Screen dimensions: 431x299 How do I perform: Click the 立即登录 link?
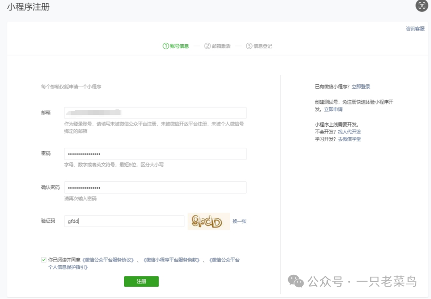click(x=361, y=87)
